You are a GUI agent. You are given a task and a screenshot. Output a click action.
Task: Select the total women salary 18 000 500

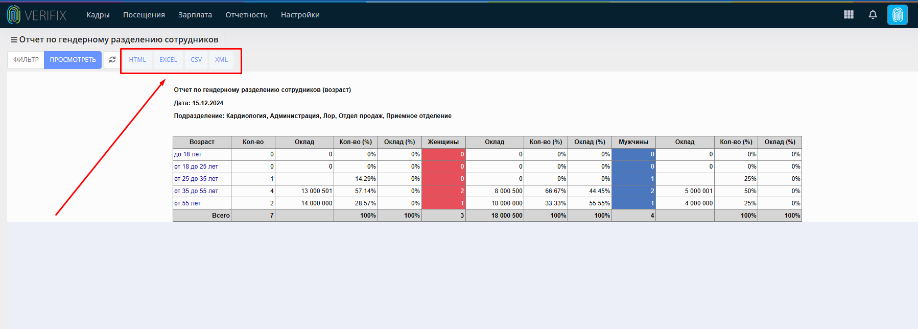[x=495, y=216]
